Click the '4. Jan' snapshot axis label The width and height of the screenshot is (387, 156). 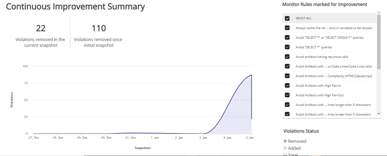pos(227,138)
